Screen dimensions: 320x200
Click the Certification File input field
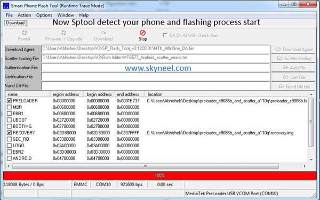pos(156,77)
